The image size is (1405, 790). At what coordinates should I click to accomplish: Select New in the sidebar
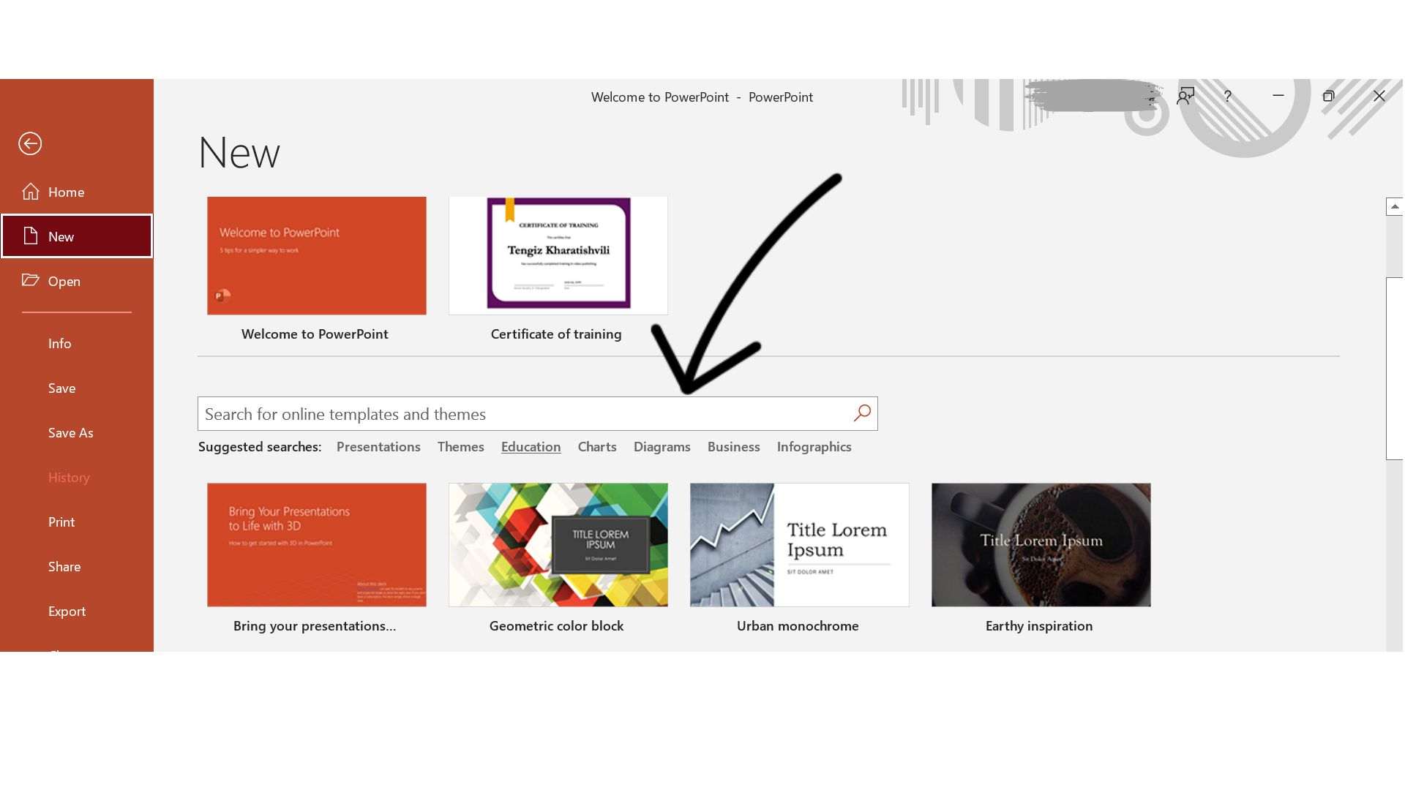(x=77, y=236)
